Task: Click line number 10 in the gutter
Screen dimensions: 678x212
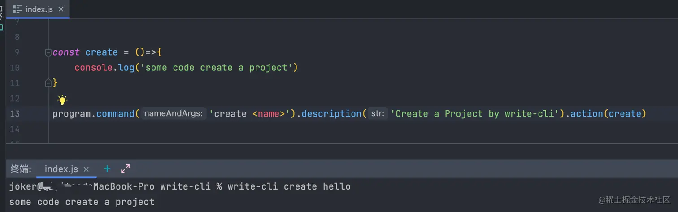Action: point(15,68)
